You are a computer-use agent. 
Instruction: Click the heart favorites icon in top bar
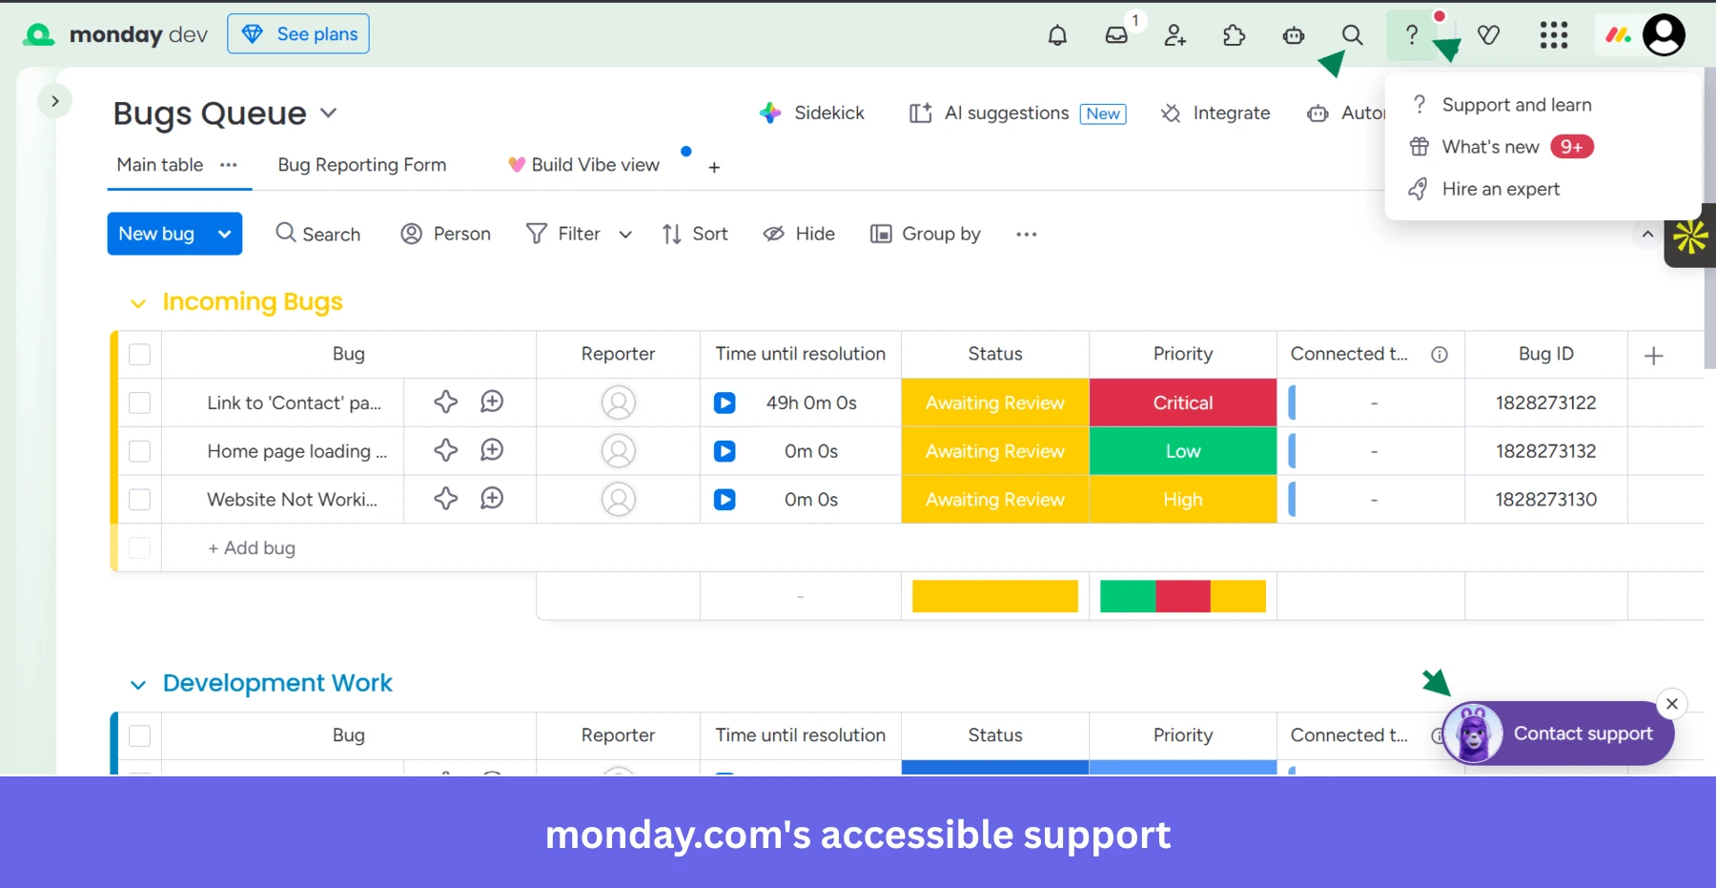[1488, 35]
